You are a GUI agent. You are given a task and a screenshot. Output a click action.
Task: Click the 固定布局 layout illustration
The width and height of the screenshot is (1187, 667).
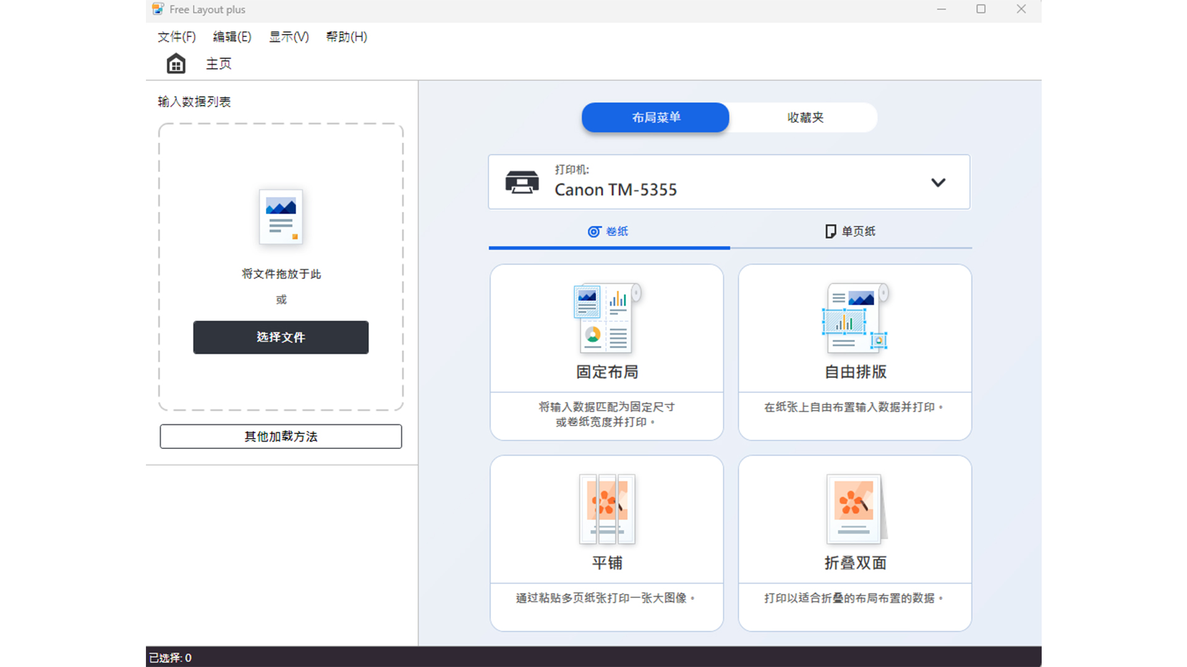click(607, 318)
